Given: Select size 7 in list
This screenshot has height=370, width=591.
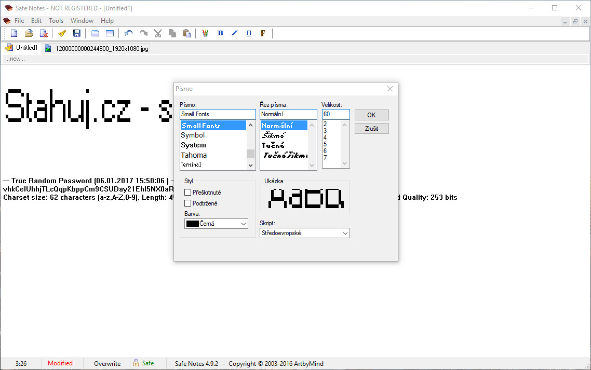Looking at the screenshot, I should (325, 157).
